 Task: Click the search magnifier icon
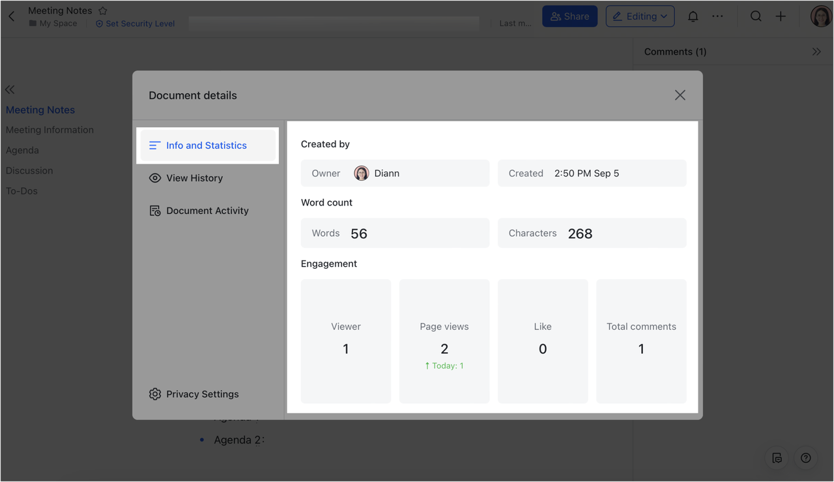755,16
